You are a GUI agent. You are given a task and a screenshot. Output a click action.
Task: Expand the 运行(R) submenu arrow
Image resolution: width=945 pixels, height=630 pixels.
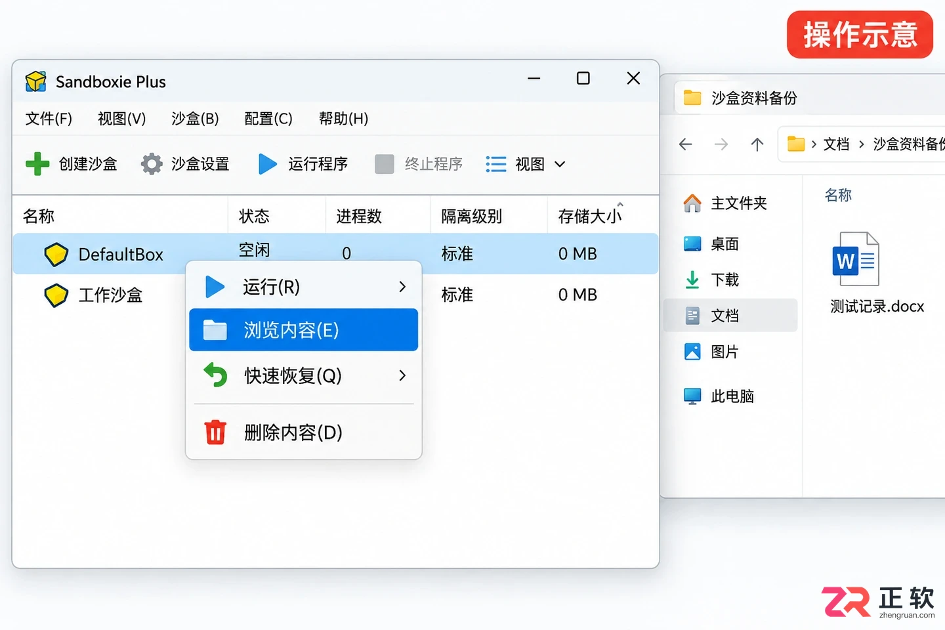click(x=402, y=287)
